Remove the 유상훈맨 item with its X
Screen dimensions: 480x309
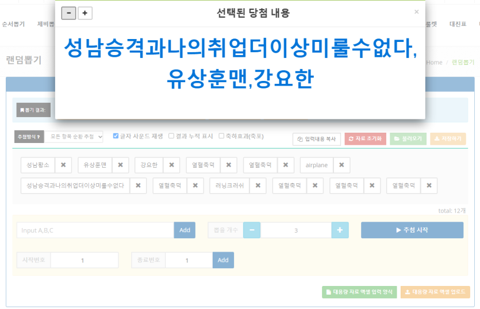tap(120, 165)
